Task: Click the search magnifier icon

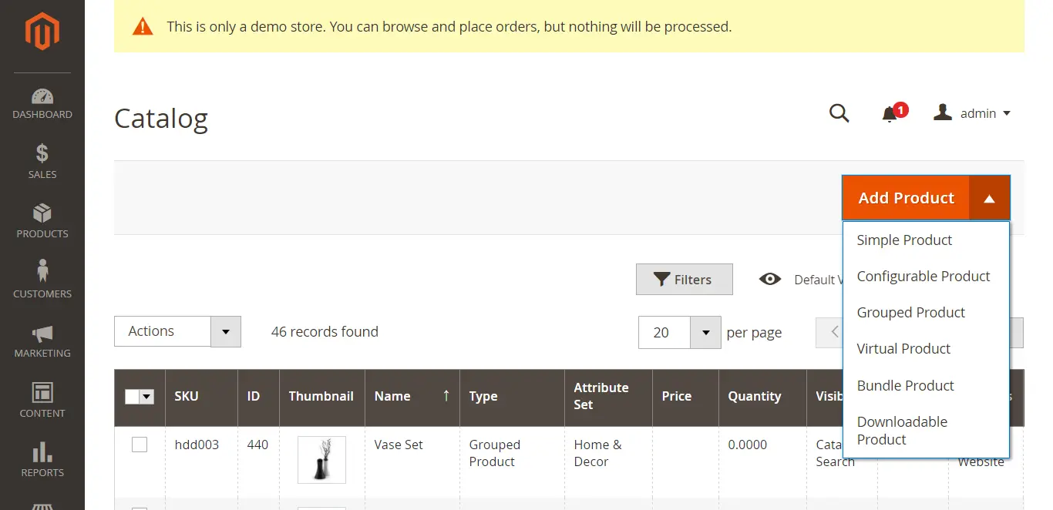Action: click(x=839, y=114)
